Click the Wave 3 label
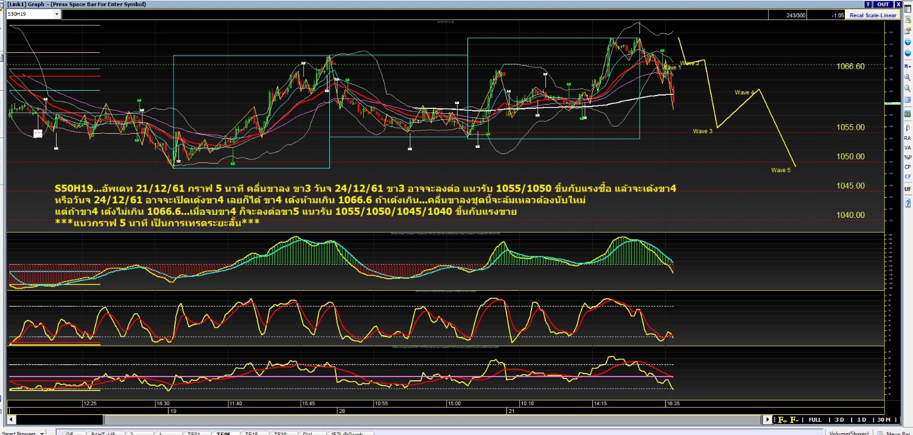The height and width of the screenshot is (435, 913). pyautogui.click(x=702, y=131)
